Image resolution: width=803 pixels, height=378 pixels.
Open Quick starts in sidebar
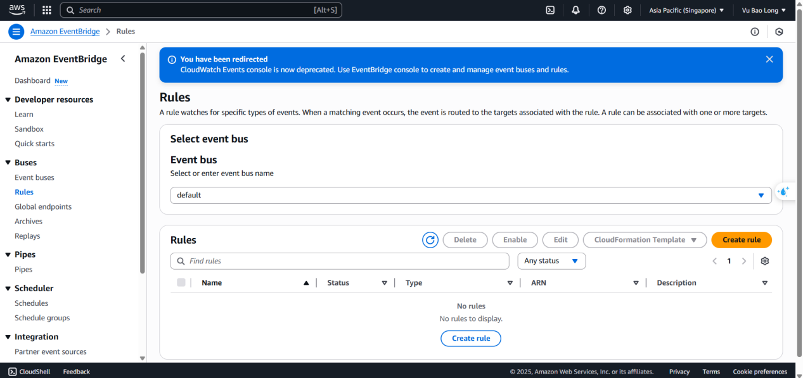point(34,144)
